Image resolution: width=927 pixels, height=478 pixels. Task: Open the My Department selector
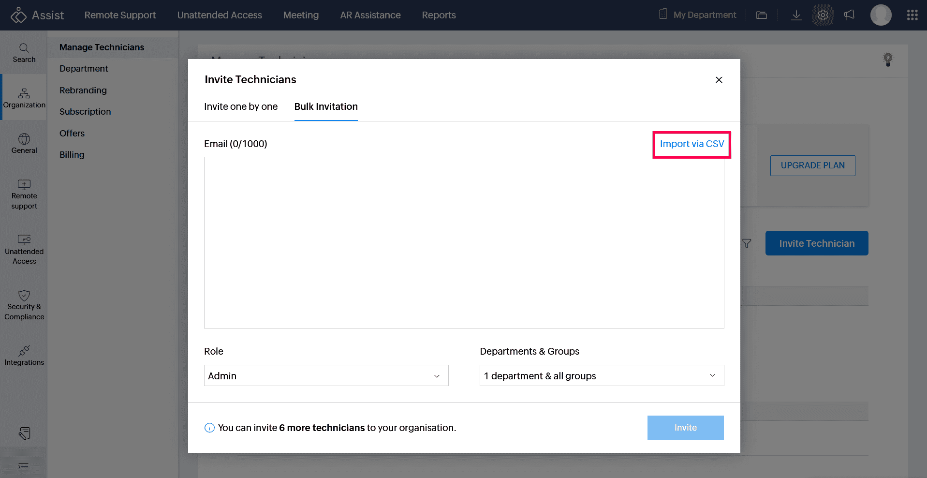(698, 15)
